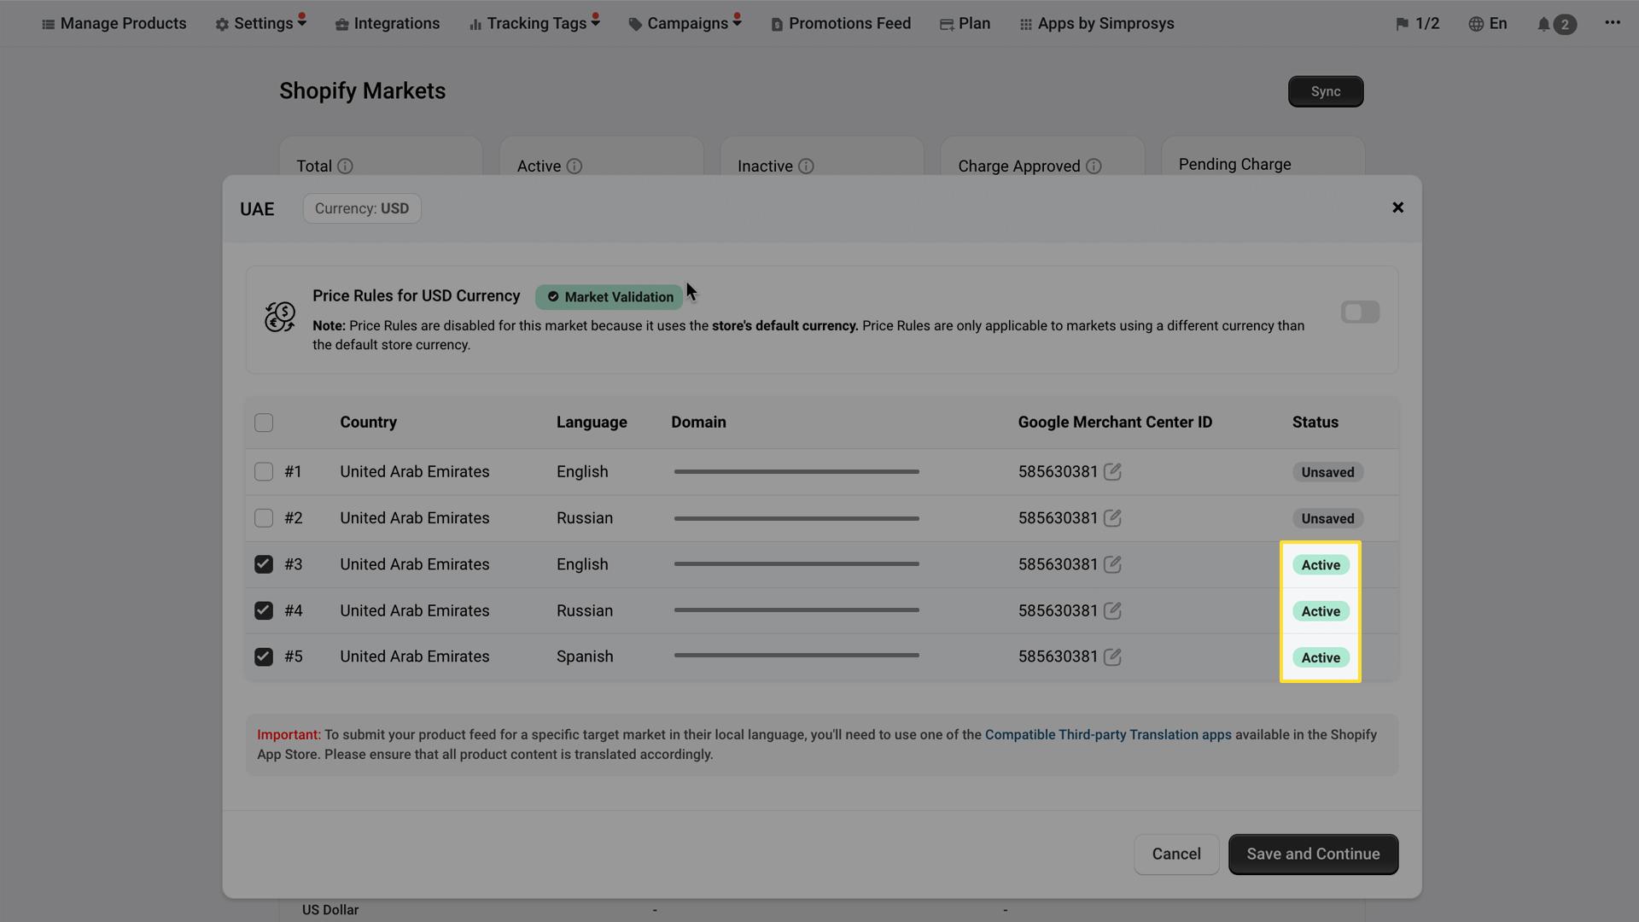Expand the Campaigns dropdown menu
Screen dimensions: 1639x922
click(684, 23)
